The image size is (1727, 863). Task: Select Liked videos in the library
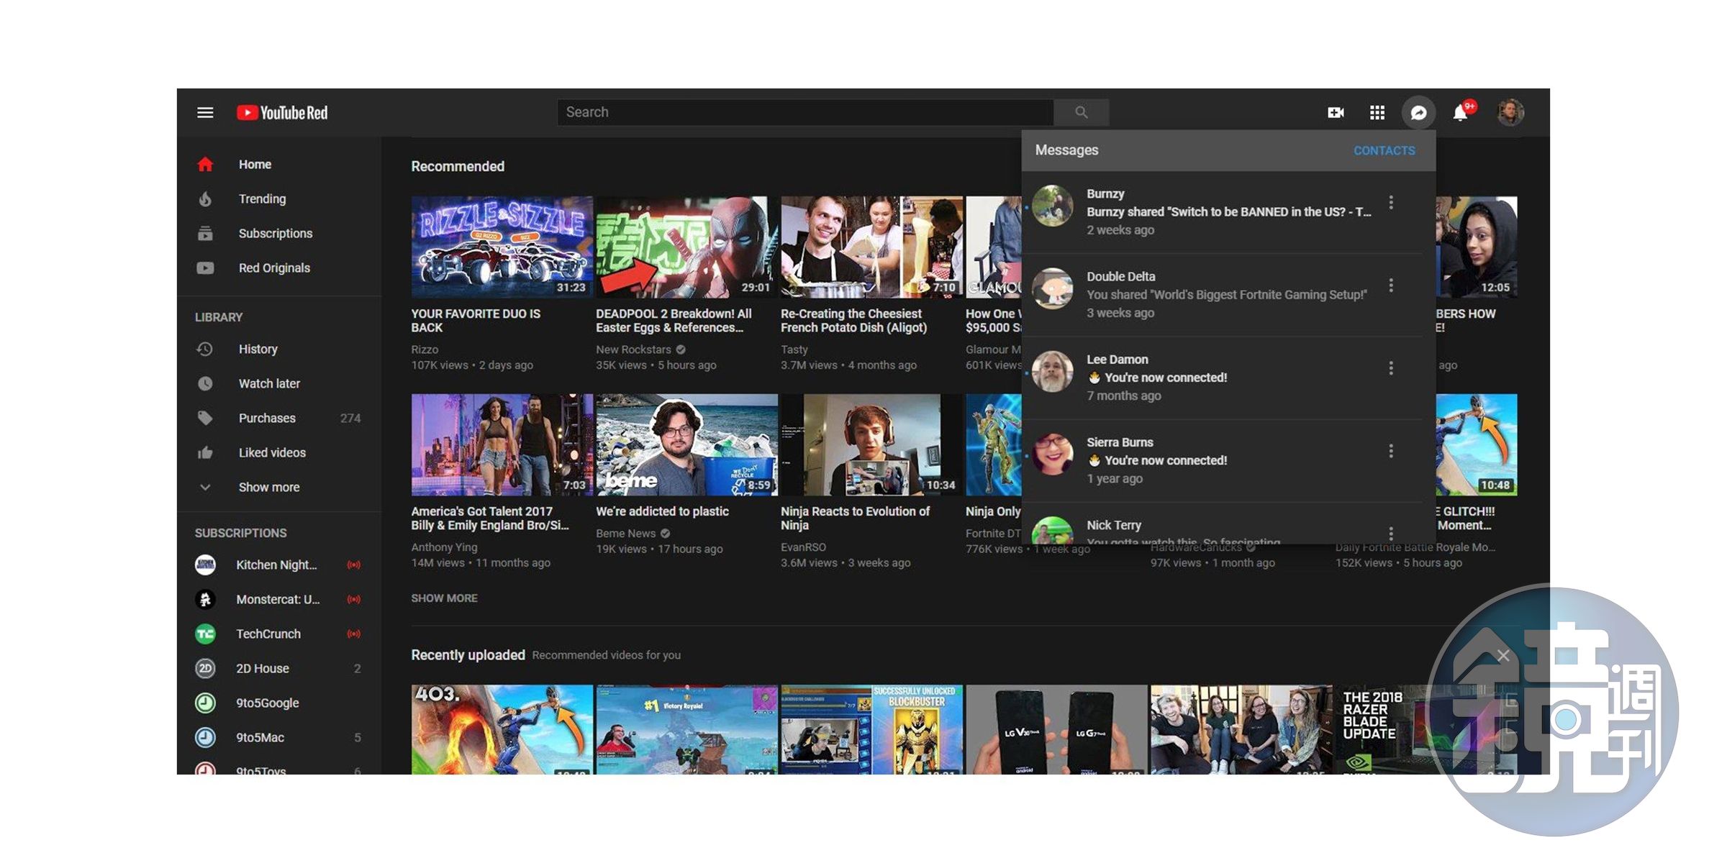click(x=280, y=452)
